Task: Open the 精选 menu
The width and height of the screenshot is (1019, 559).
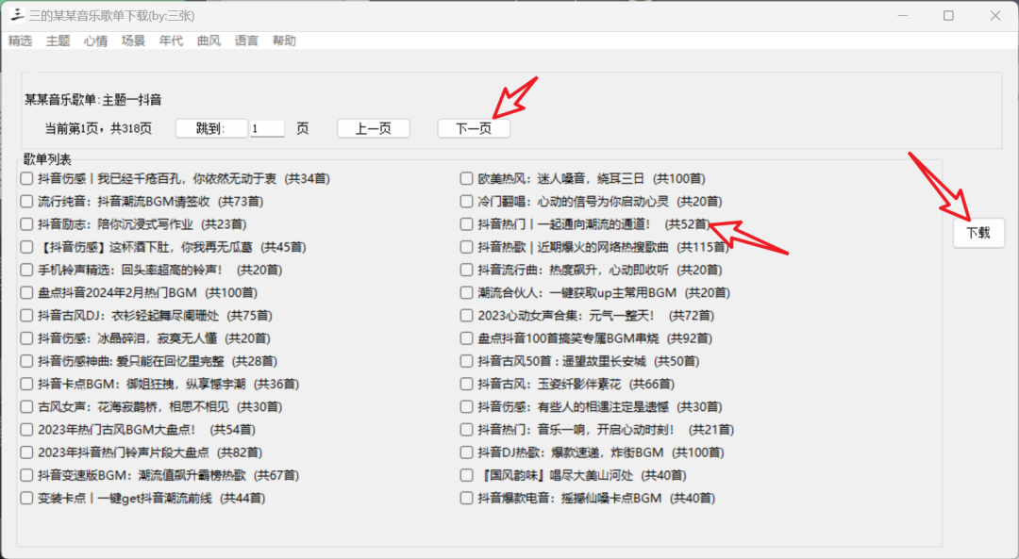Action: [x=20, y=41]
